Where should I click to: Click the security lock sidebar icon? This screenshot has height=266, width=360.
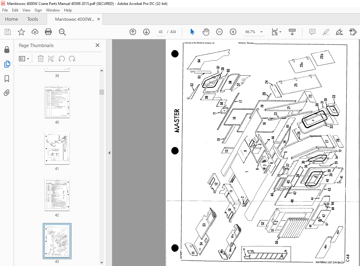point(7,49)
